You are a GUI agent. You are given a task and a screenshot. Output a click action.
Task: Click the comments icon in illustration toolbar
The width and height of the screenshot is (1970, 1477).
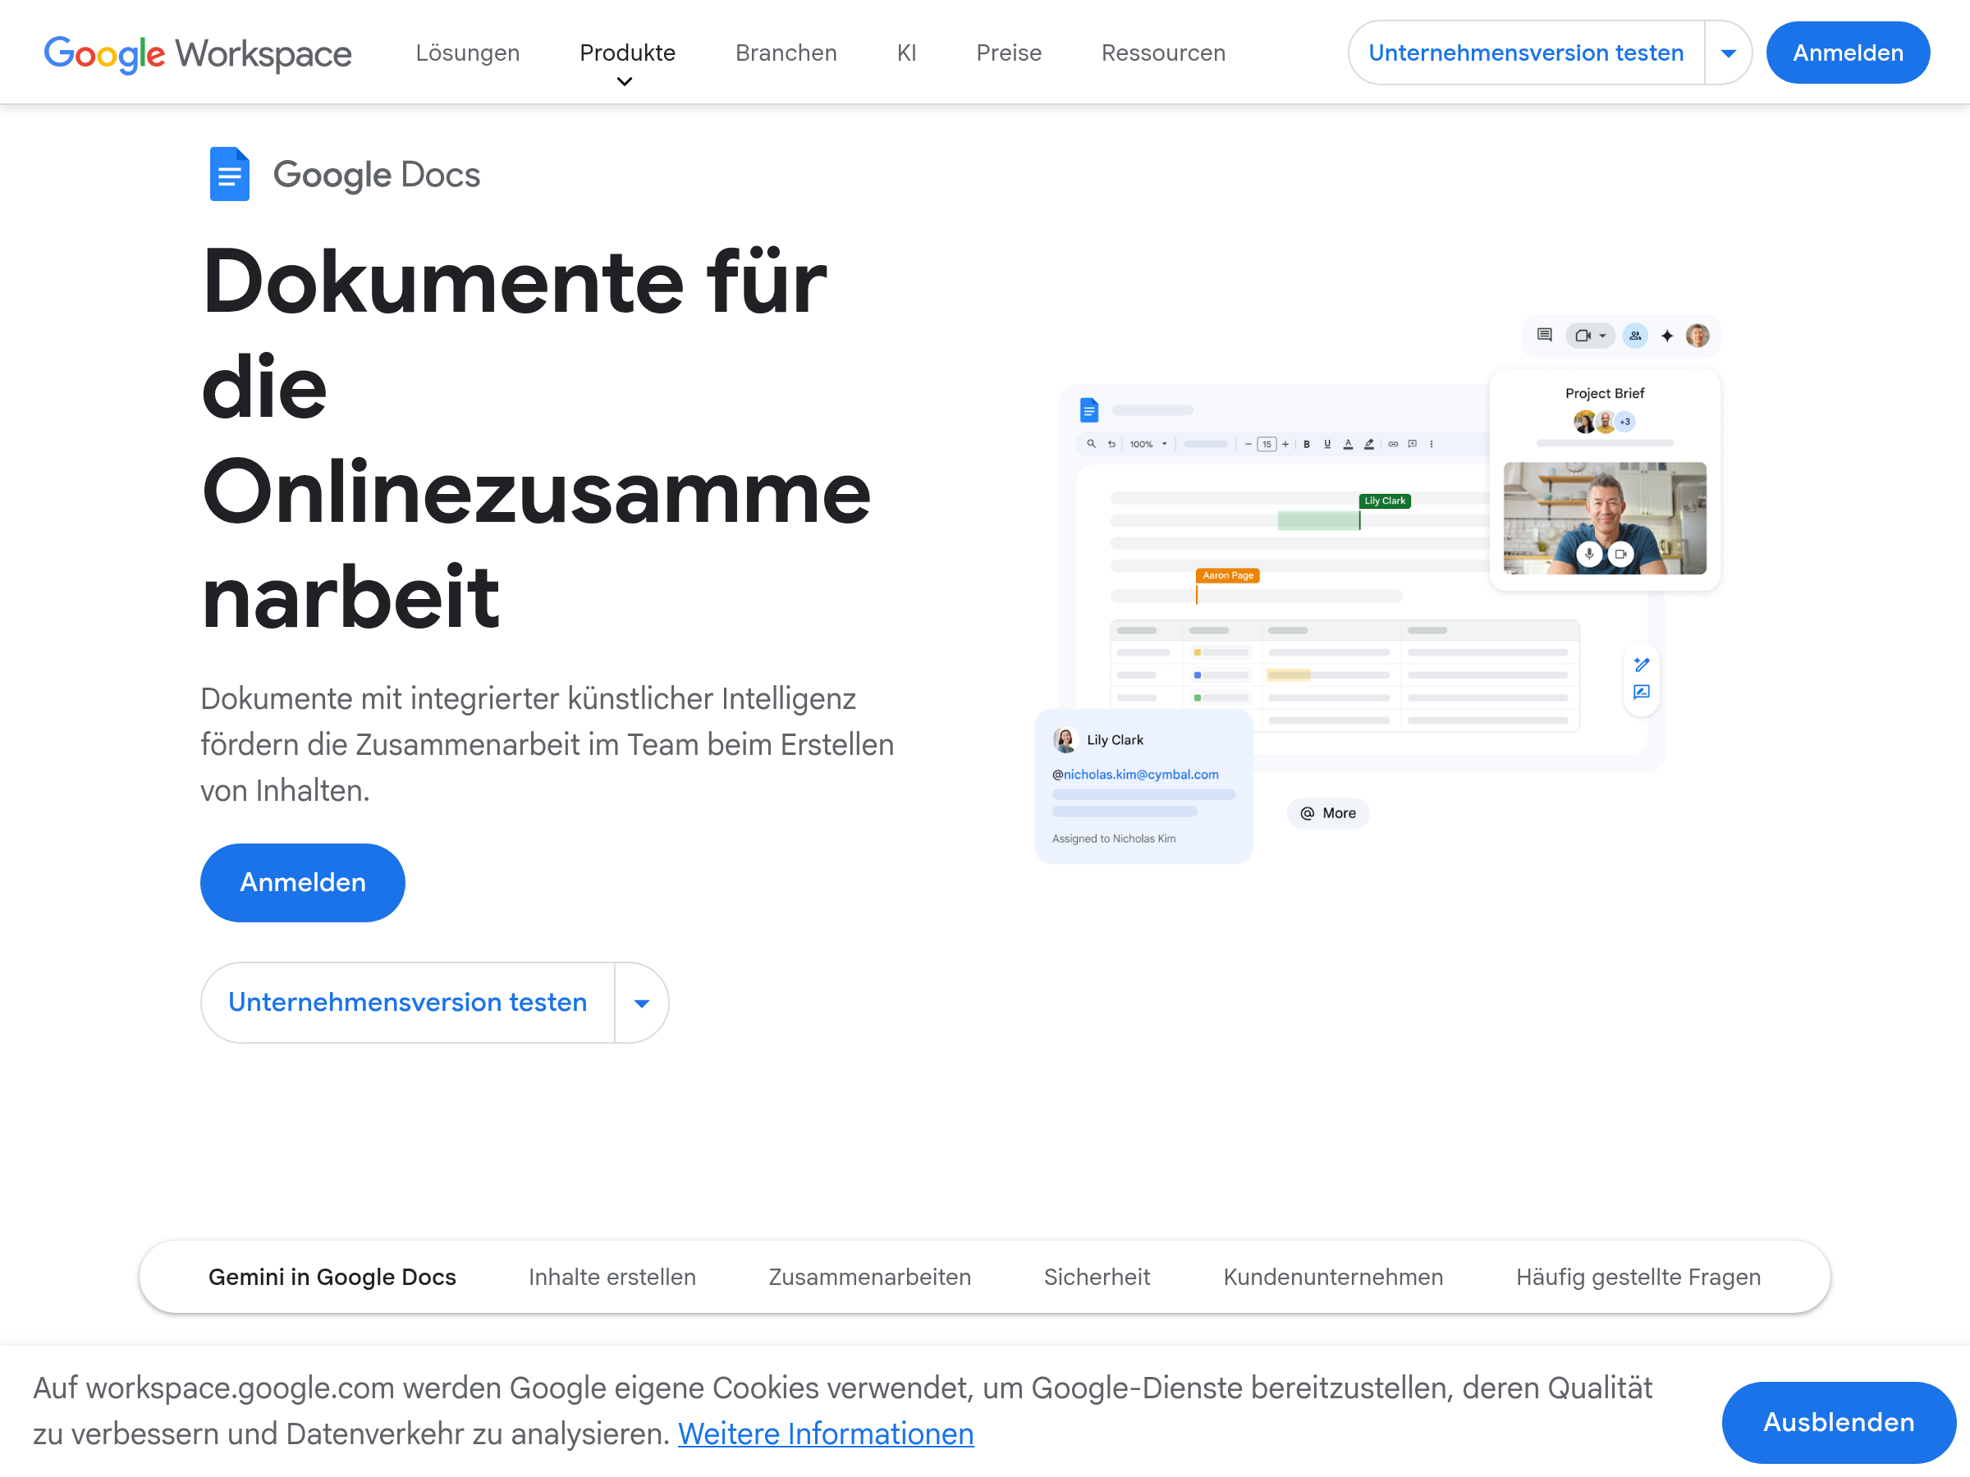[1544, 336]
